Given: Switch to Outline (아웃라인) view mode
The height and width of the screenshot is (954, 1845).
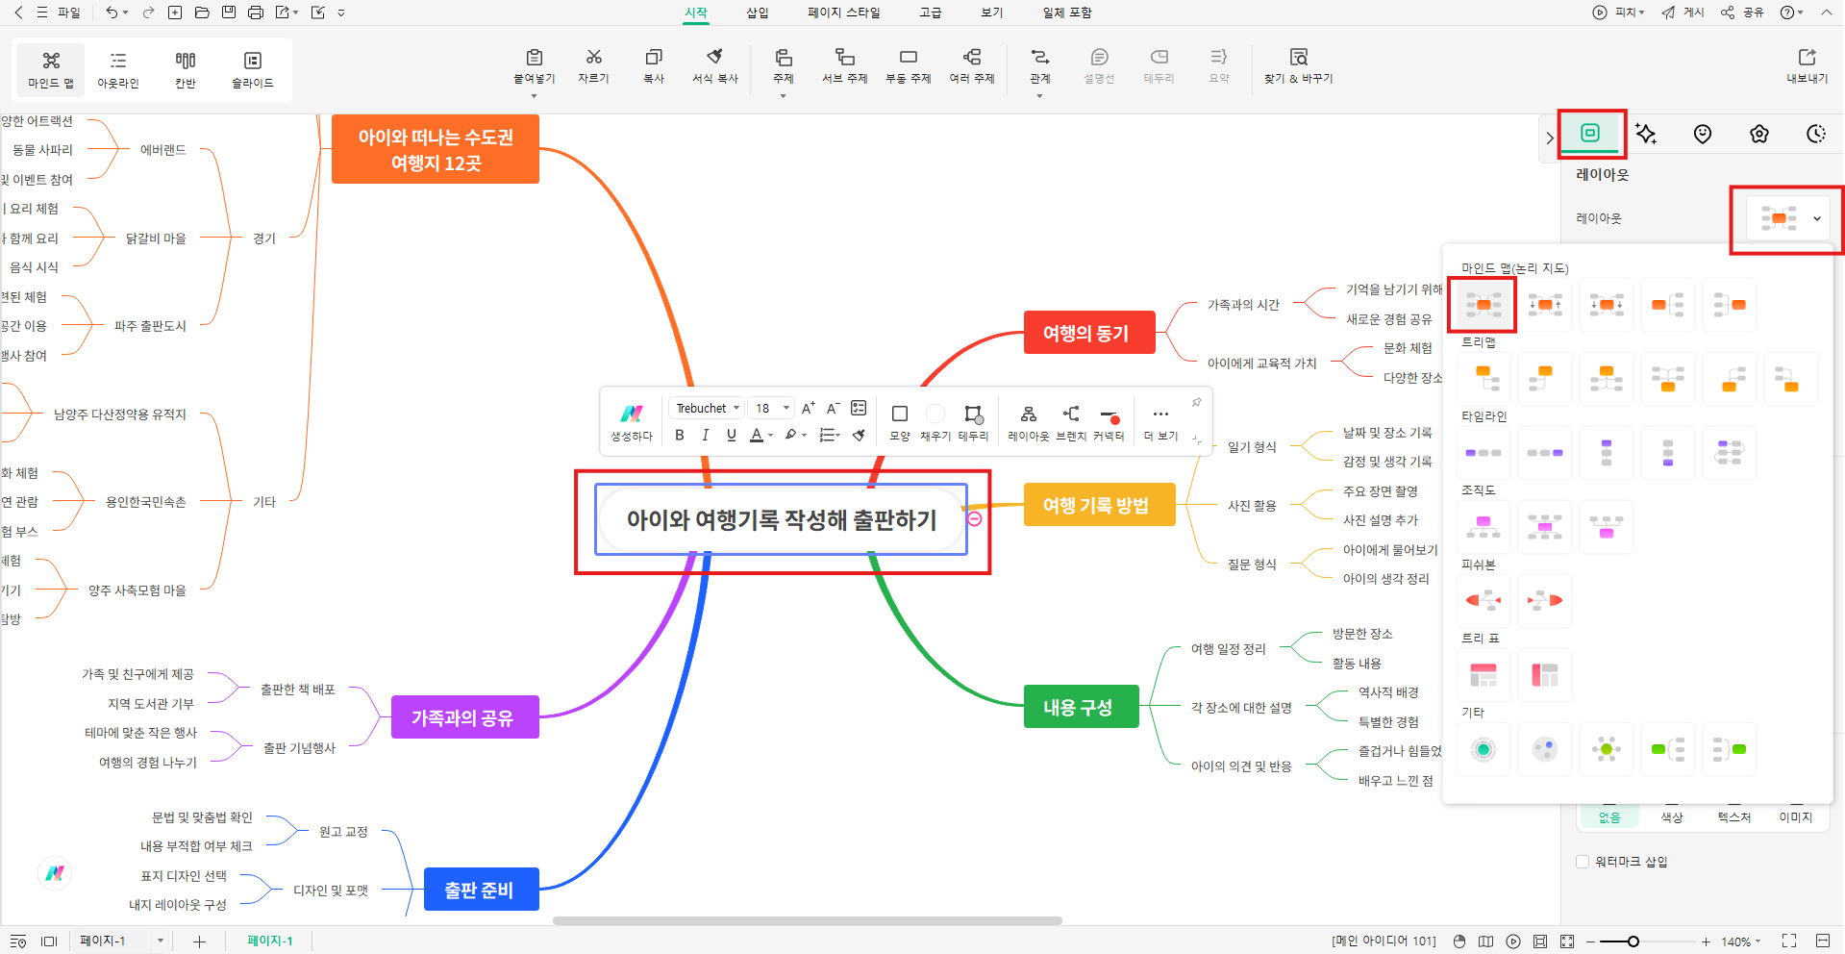Looking at the screenshot, I should [x=118, y=69].
